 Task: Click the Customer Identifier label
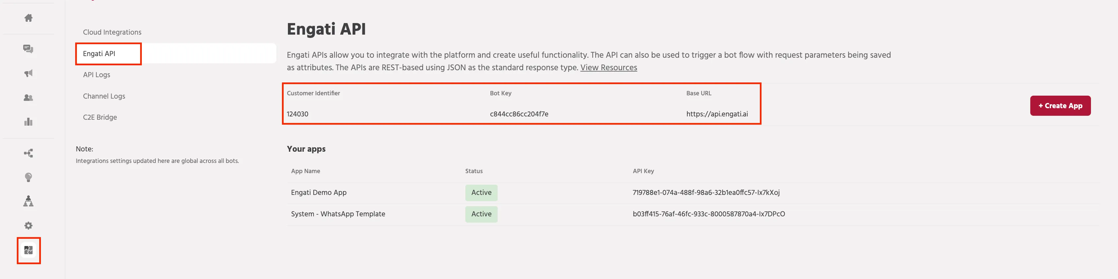point(313,93)
